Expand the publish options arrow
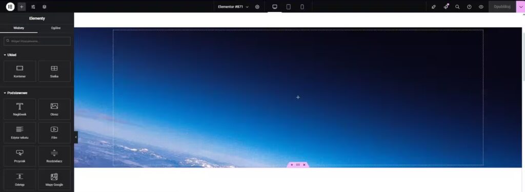This screenshot has width=525, height=192. click(520, 7)
